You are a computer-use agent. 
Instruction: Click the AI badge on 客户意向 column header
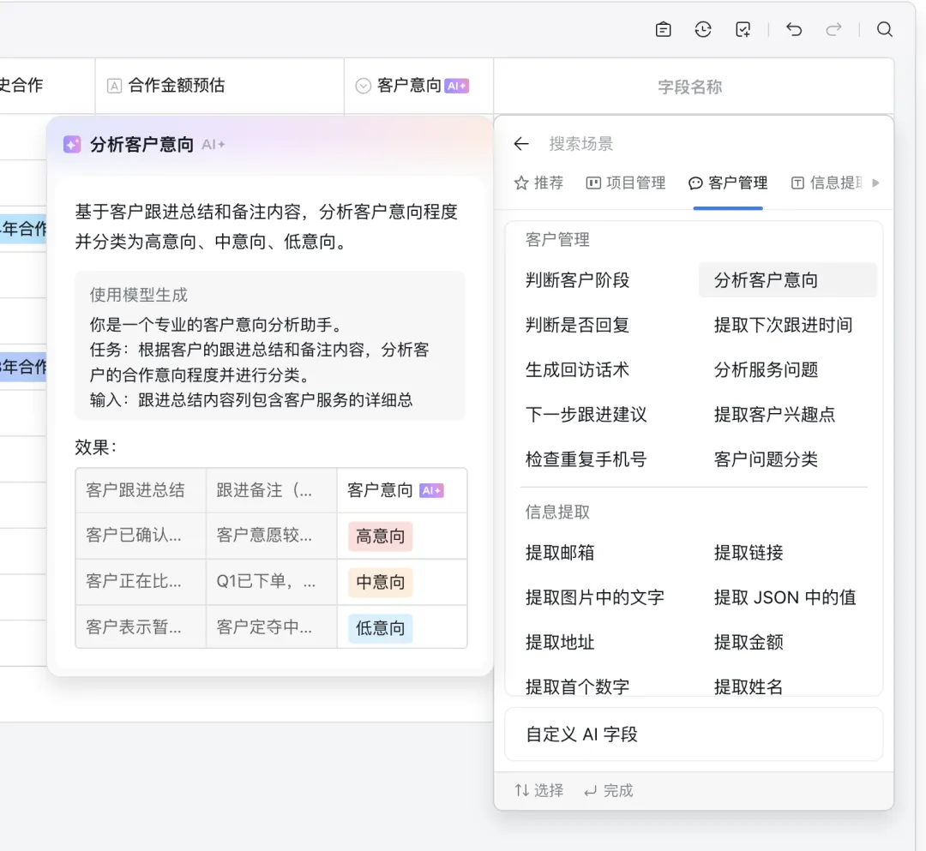coord(456,87)
